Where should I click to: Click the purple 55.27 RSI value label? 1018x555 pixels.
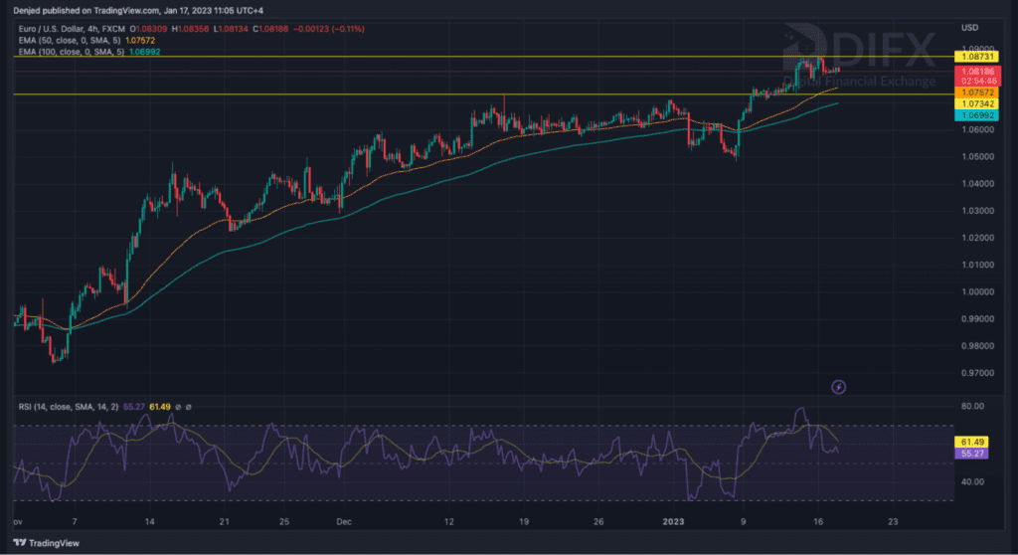click(x=970, y=454)
